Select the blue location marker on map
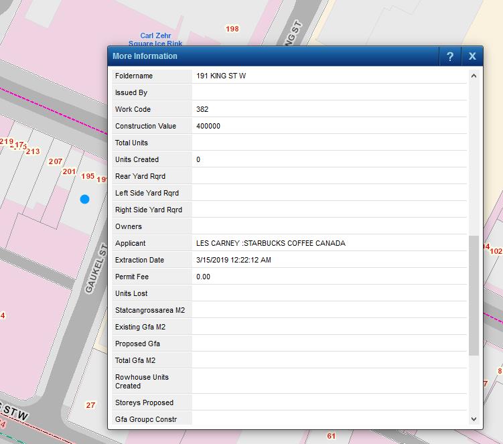This screenshot has height=444, width=503. coord(84,199)
